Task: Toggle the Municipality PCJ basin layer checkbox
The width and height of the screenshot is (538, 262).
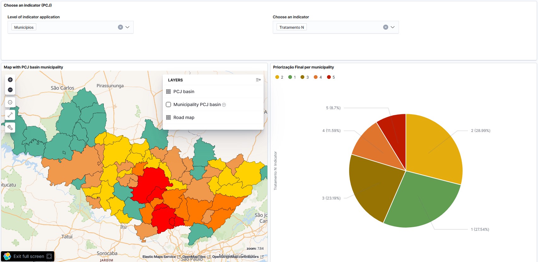Action: [168, 104]
